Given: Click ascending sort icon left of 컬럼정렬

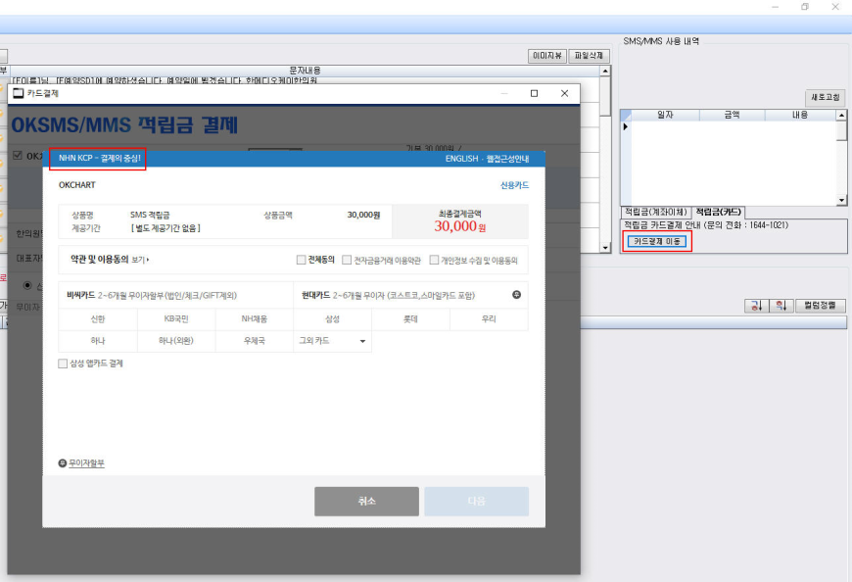Looking at the screenshot, I should [x=756, y=306].
